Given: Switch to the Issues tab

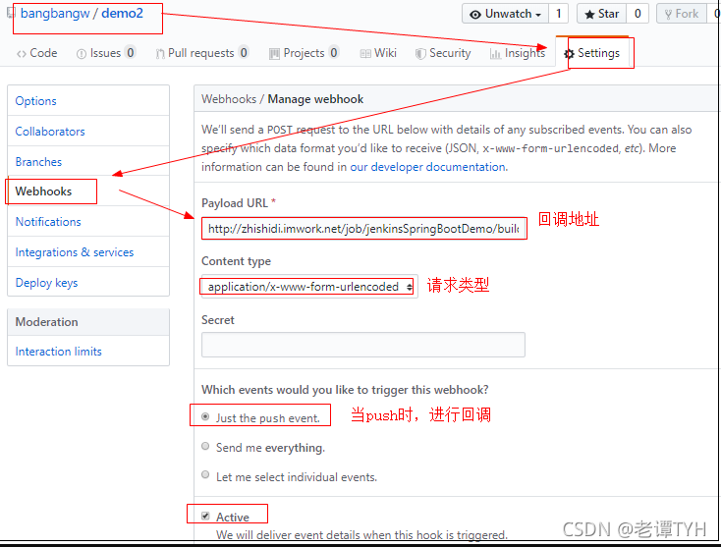Looking at the screenshot, I should click(x=106, y=53).
